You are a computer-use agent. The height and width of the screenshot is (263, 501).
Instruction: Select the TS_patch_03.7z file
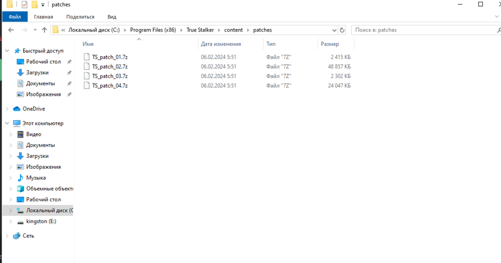(x=110, y=76)
